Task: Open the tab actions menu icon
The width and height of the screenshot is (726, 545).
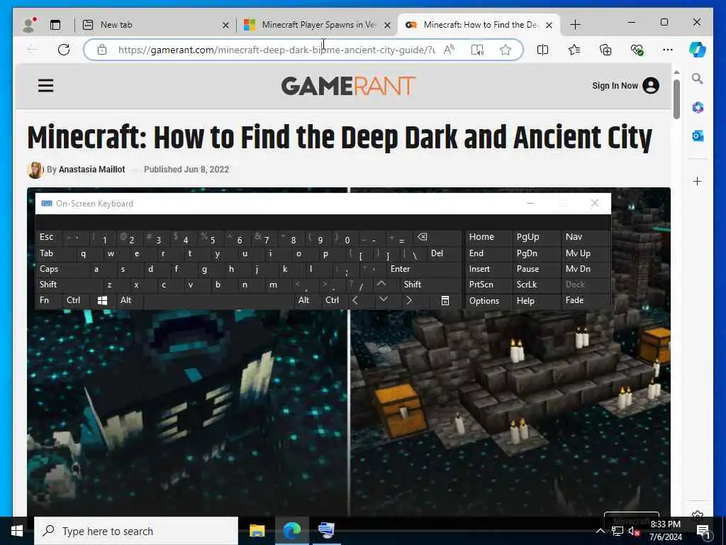Action: coord(55,25)
